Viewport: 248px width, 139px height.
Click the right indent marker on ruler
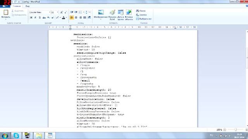point(175,28)
